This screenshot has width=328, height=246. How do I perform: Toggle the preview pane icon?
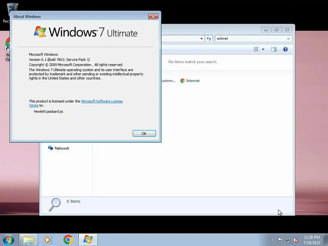274,49
